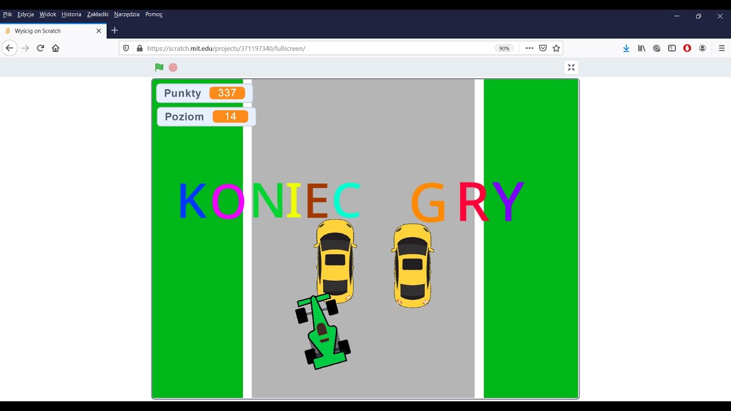Minimize the browser window

pos(677,16)
